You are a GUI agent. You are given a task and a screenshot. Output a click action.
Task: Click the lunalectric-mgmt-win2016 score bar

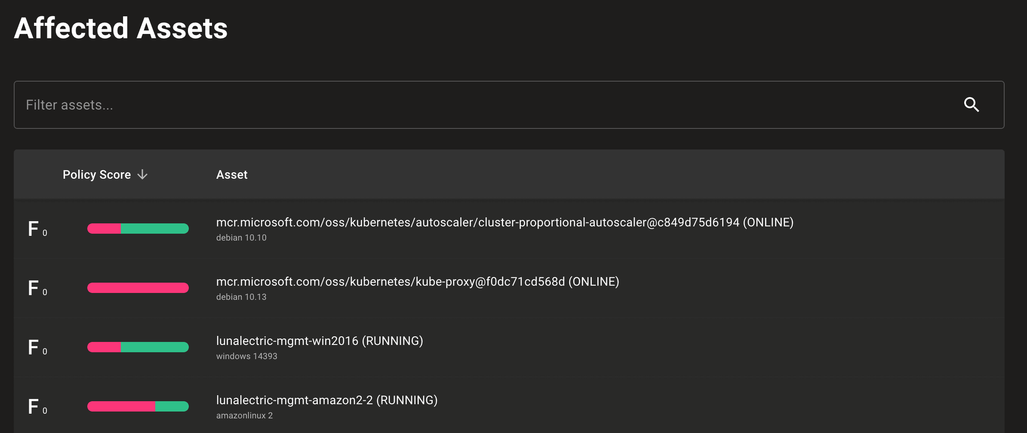(x=138, y=347)
